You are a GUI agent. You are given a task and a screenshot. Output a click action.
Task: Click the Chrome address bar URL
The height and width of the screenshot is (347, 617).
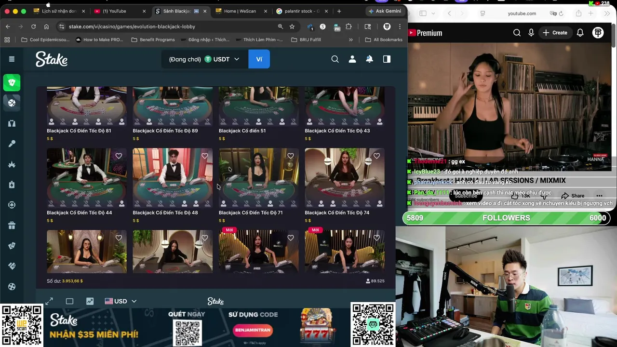[132, 27]
